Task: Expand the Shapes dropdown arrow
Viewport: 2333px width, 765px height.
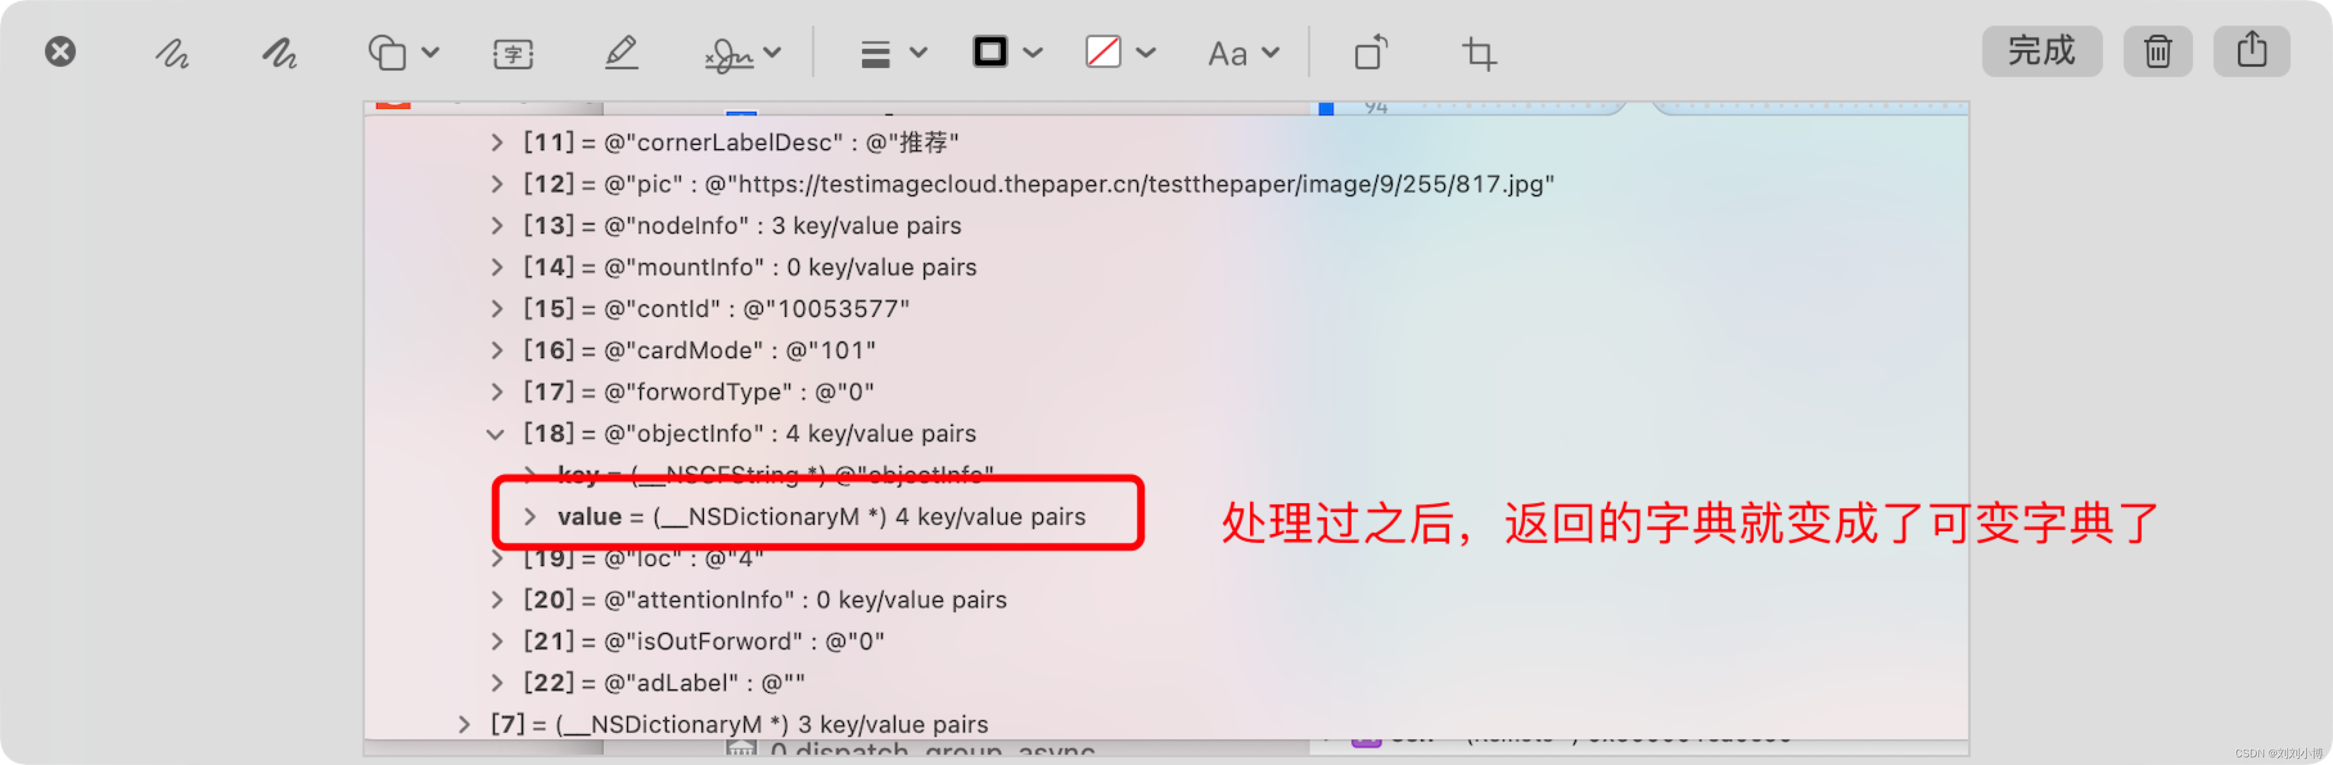Action: point(431,53)
